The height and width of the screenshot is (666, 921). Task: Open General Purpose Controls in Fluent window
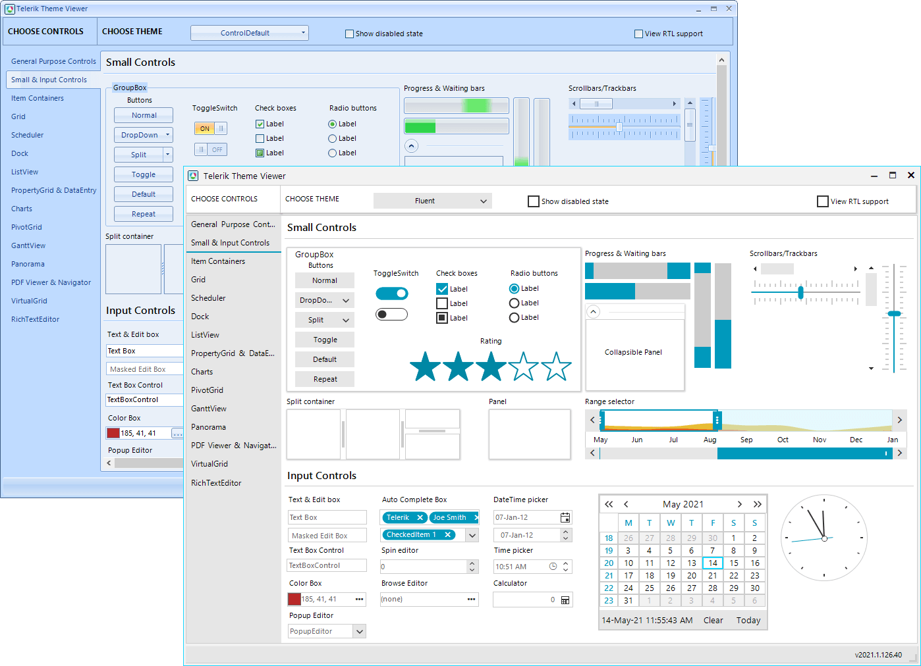click(x=233, y=224)
